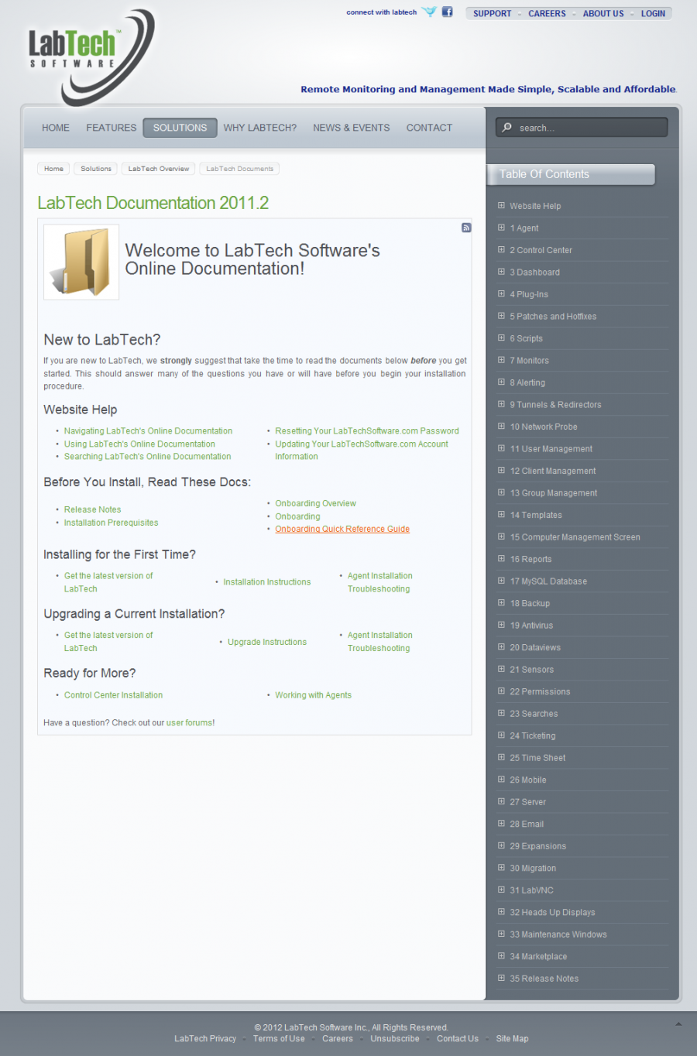The height and width of the screenshot is (1056, 697).
Task: Open the Onboarding Quick Reference Guide link
Action: click(x=342, y=530)
